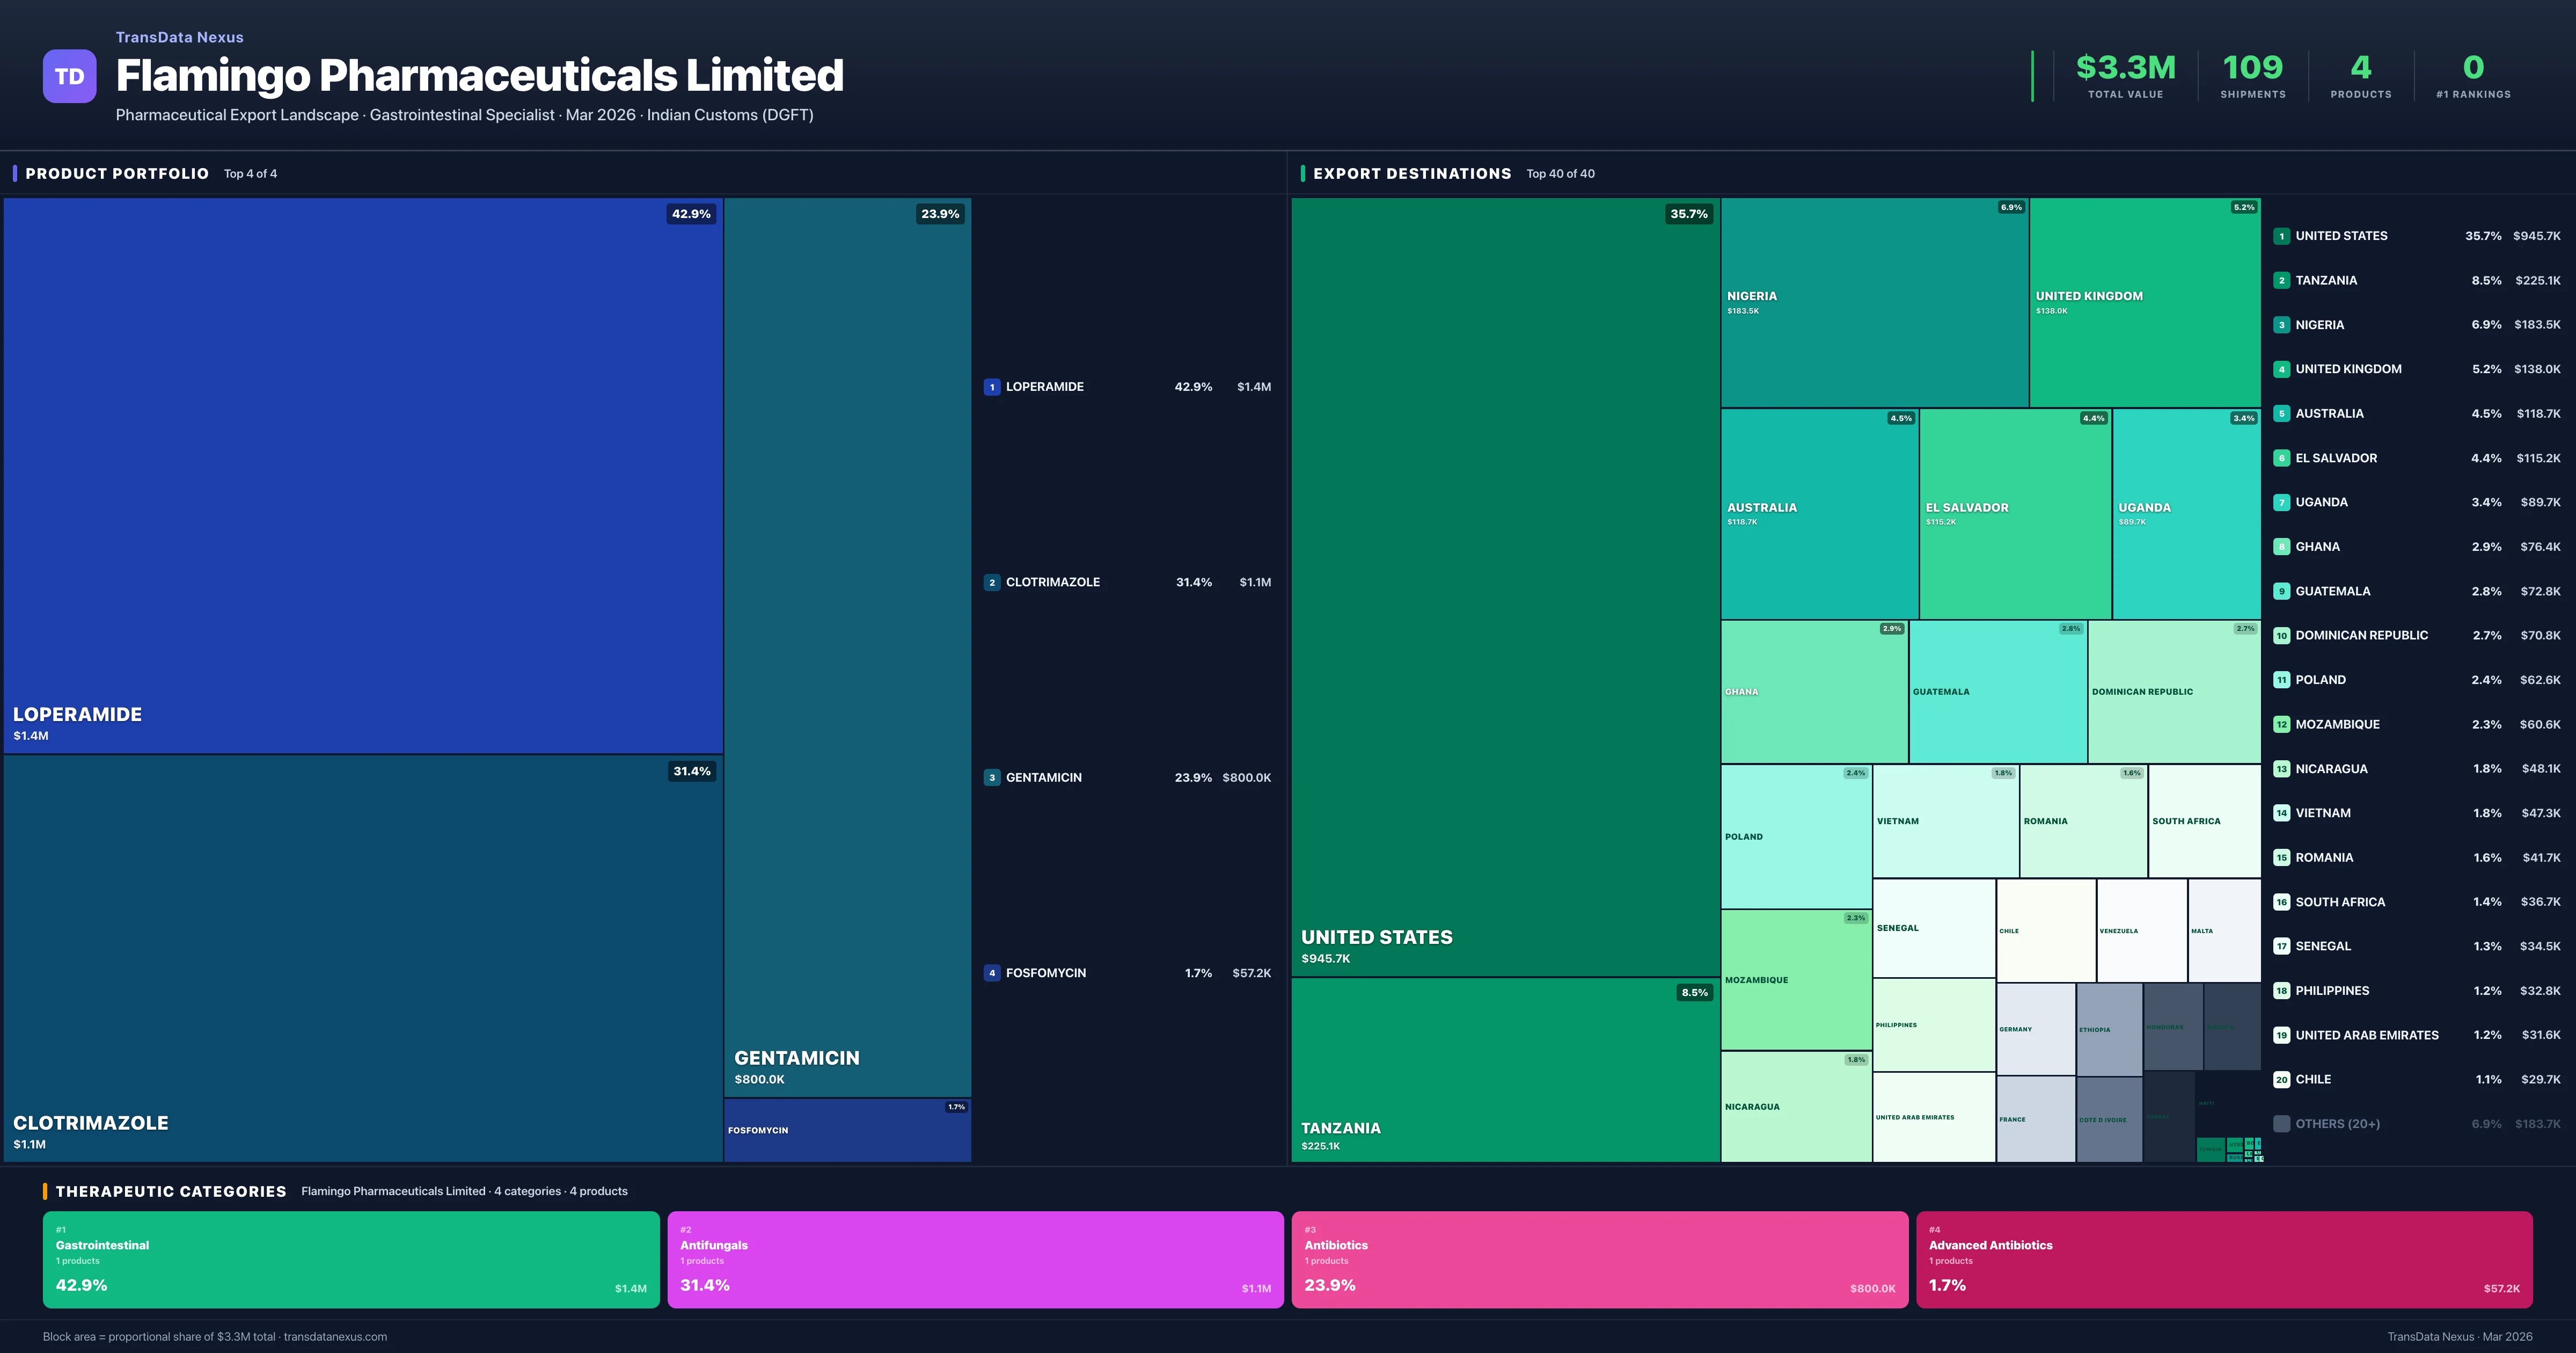This screenshot has width=2576, height=1353.
Task: Click the gray Others (20+) legend swatch
Action: (2281, 1124)
